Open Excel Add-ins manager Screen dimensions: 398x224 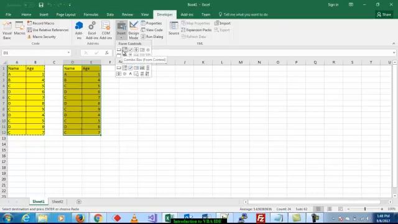point(92,30)
